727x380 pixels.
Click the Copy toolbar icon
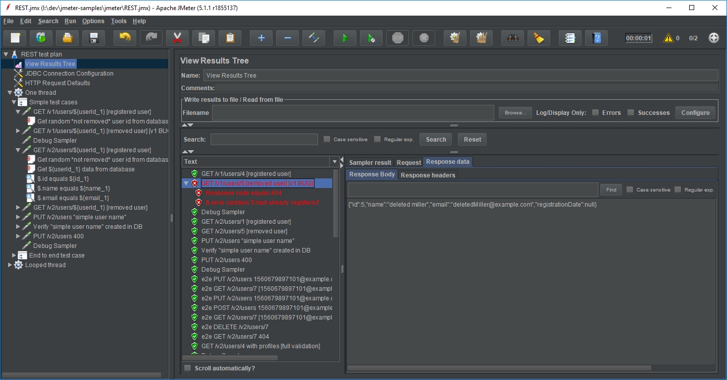(x=203, y=38)
